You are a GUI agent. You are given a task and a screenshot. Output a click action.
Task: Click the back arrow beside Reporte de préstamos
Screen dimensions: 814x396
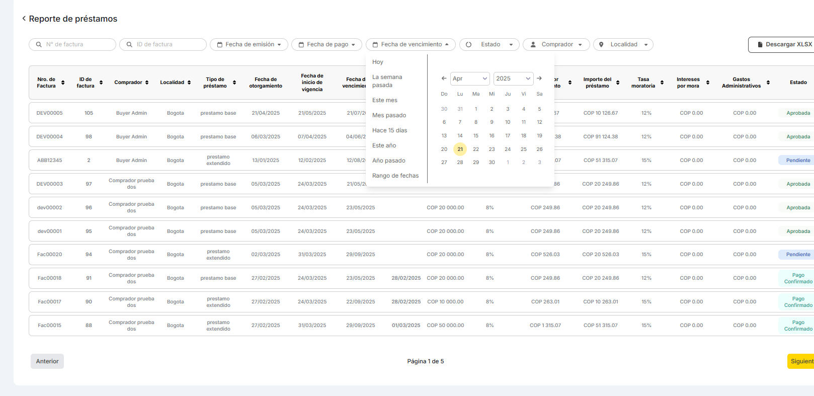coord(24,19)
